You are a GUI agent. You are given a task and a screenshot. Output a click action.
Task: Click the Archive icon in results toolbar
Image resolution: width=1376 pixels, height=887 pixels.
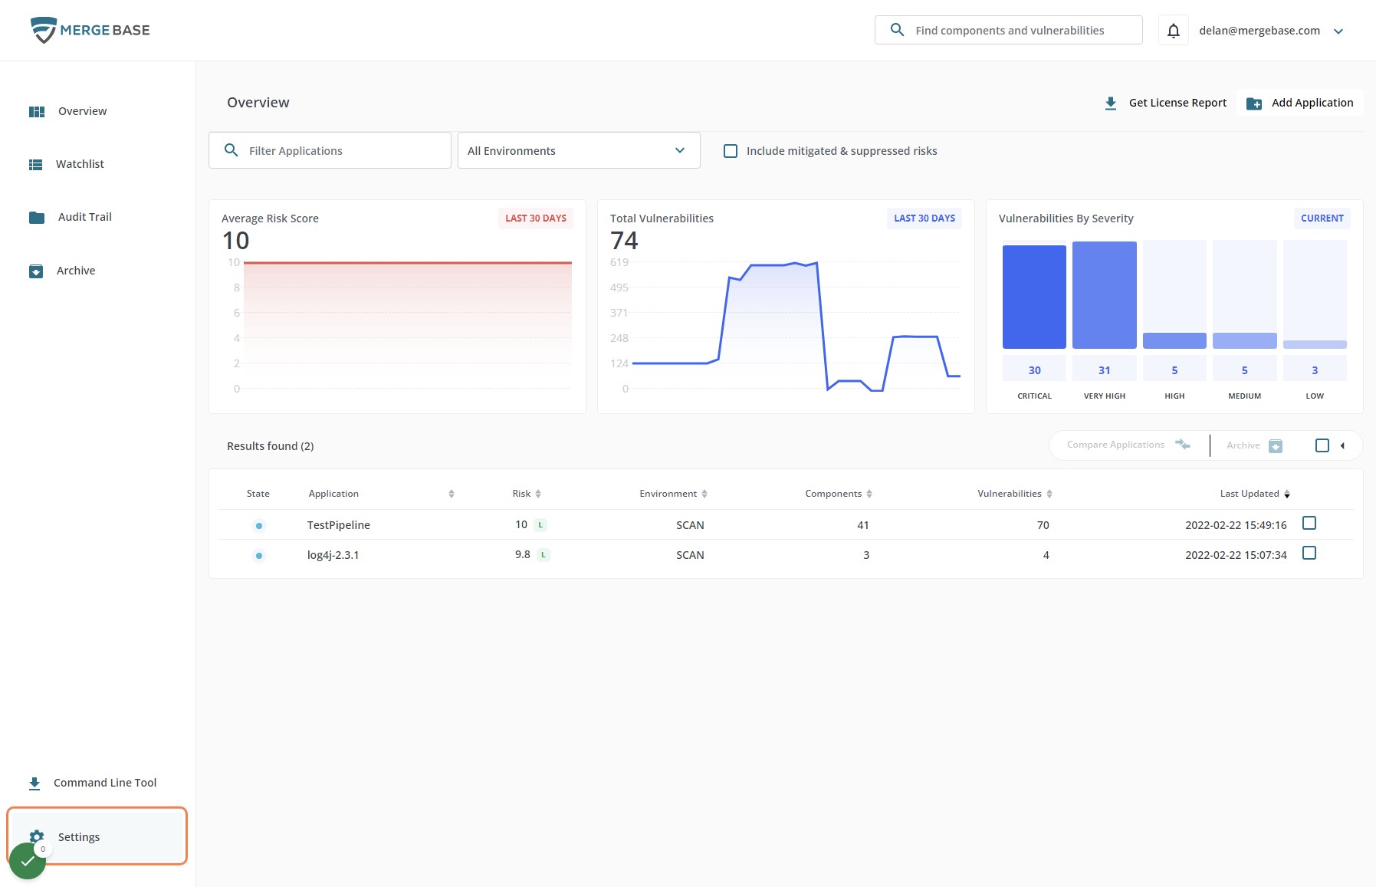[1276, 445]
